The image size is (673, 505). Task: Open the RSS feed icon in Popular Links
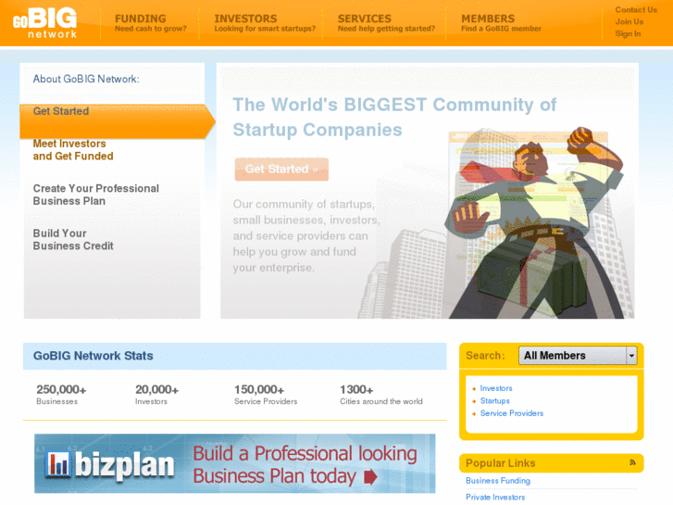(x=632, y=462)
